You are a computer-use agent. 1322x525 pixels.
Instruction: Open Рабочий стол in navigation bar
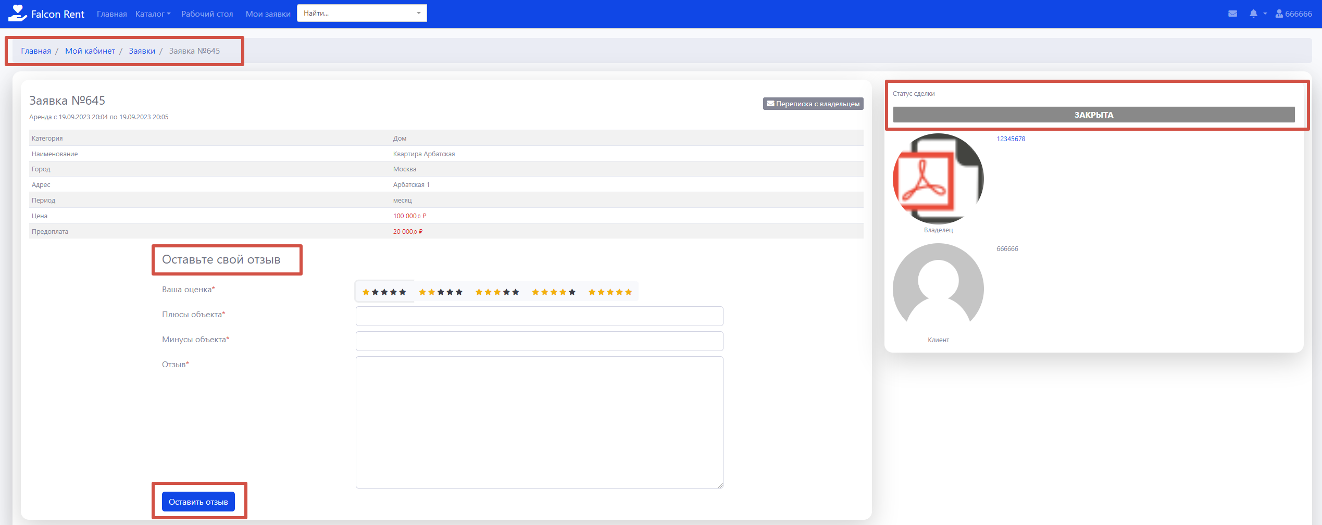[207, 14]
